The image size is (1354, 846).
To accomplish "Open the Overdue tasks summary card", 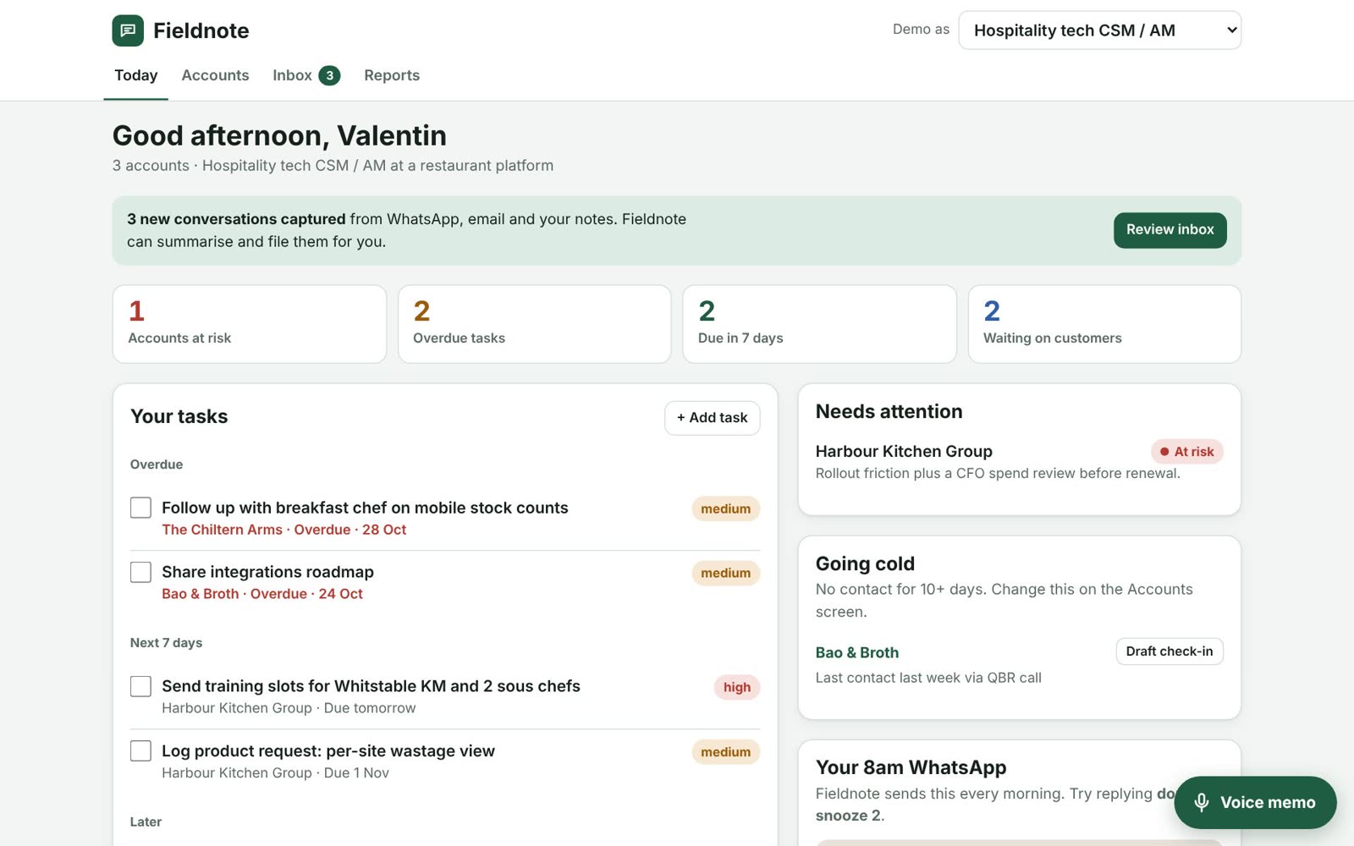I will tap(535, 324).
